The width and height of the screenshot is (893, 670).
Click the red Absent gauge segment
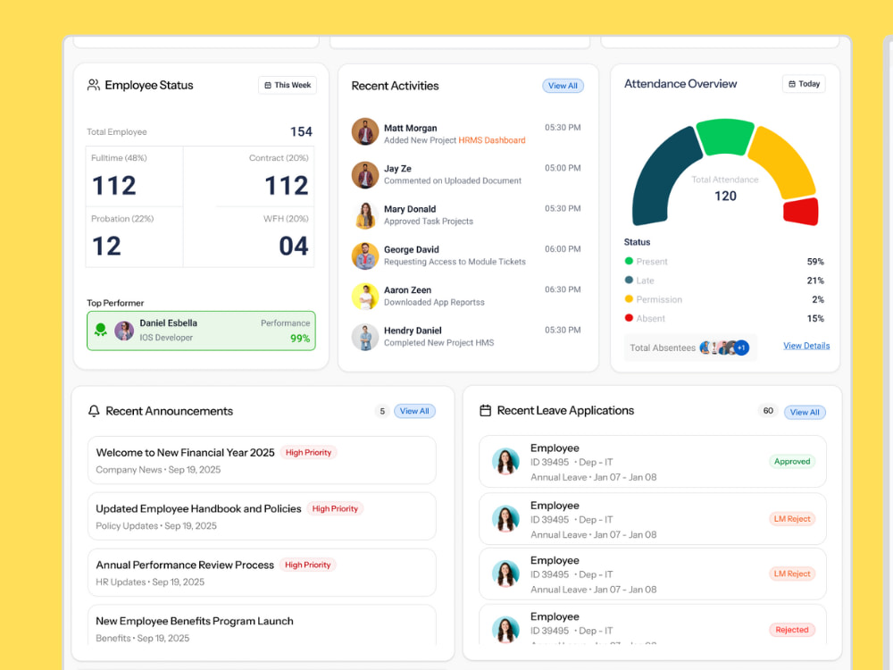(801, 211)
